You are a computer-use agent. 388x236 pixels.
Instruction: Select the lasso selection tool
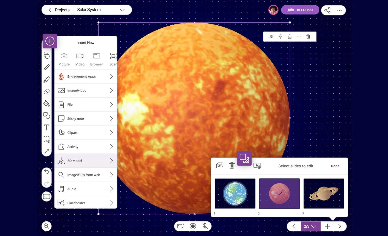(46, 139)
